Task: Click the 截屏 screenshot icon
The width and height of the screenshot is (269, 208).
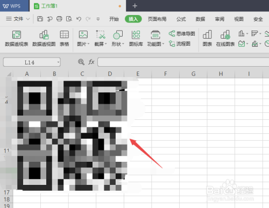Action: pyautogui.click(x=101, y=34)
